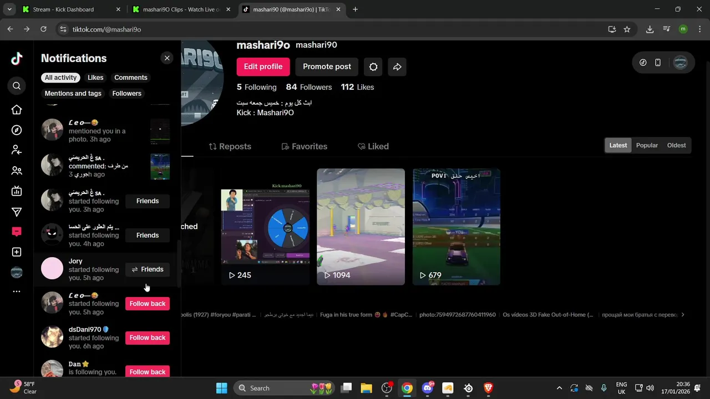Click Follow back for Dan
This screenshot has height=399, width=710.
coord(148,371)
